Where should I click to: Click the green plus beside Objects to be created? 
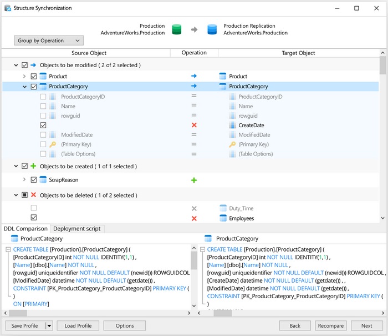click(33, 166)
